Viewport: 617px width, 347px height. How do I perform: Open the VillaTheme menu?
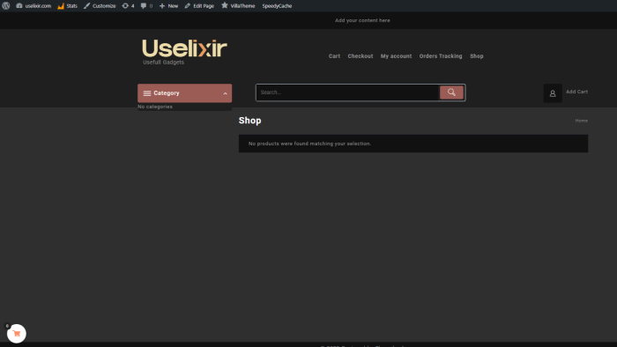238,6
